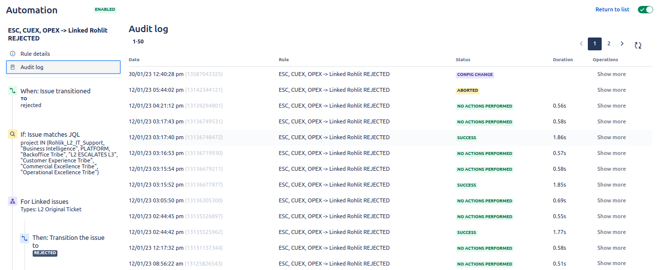Refresh the audit log with the reload icon

click(638, 45)
